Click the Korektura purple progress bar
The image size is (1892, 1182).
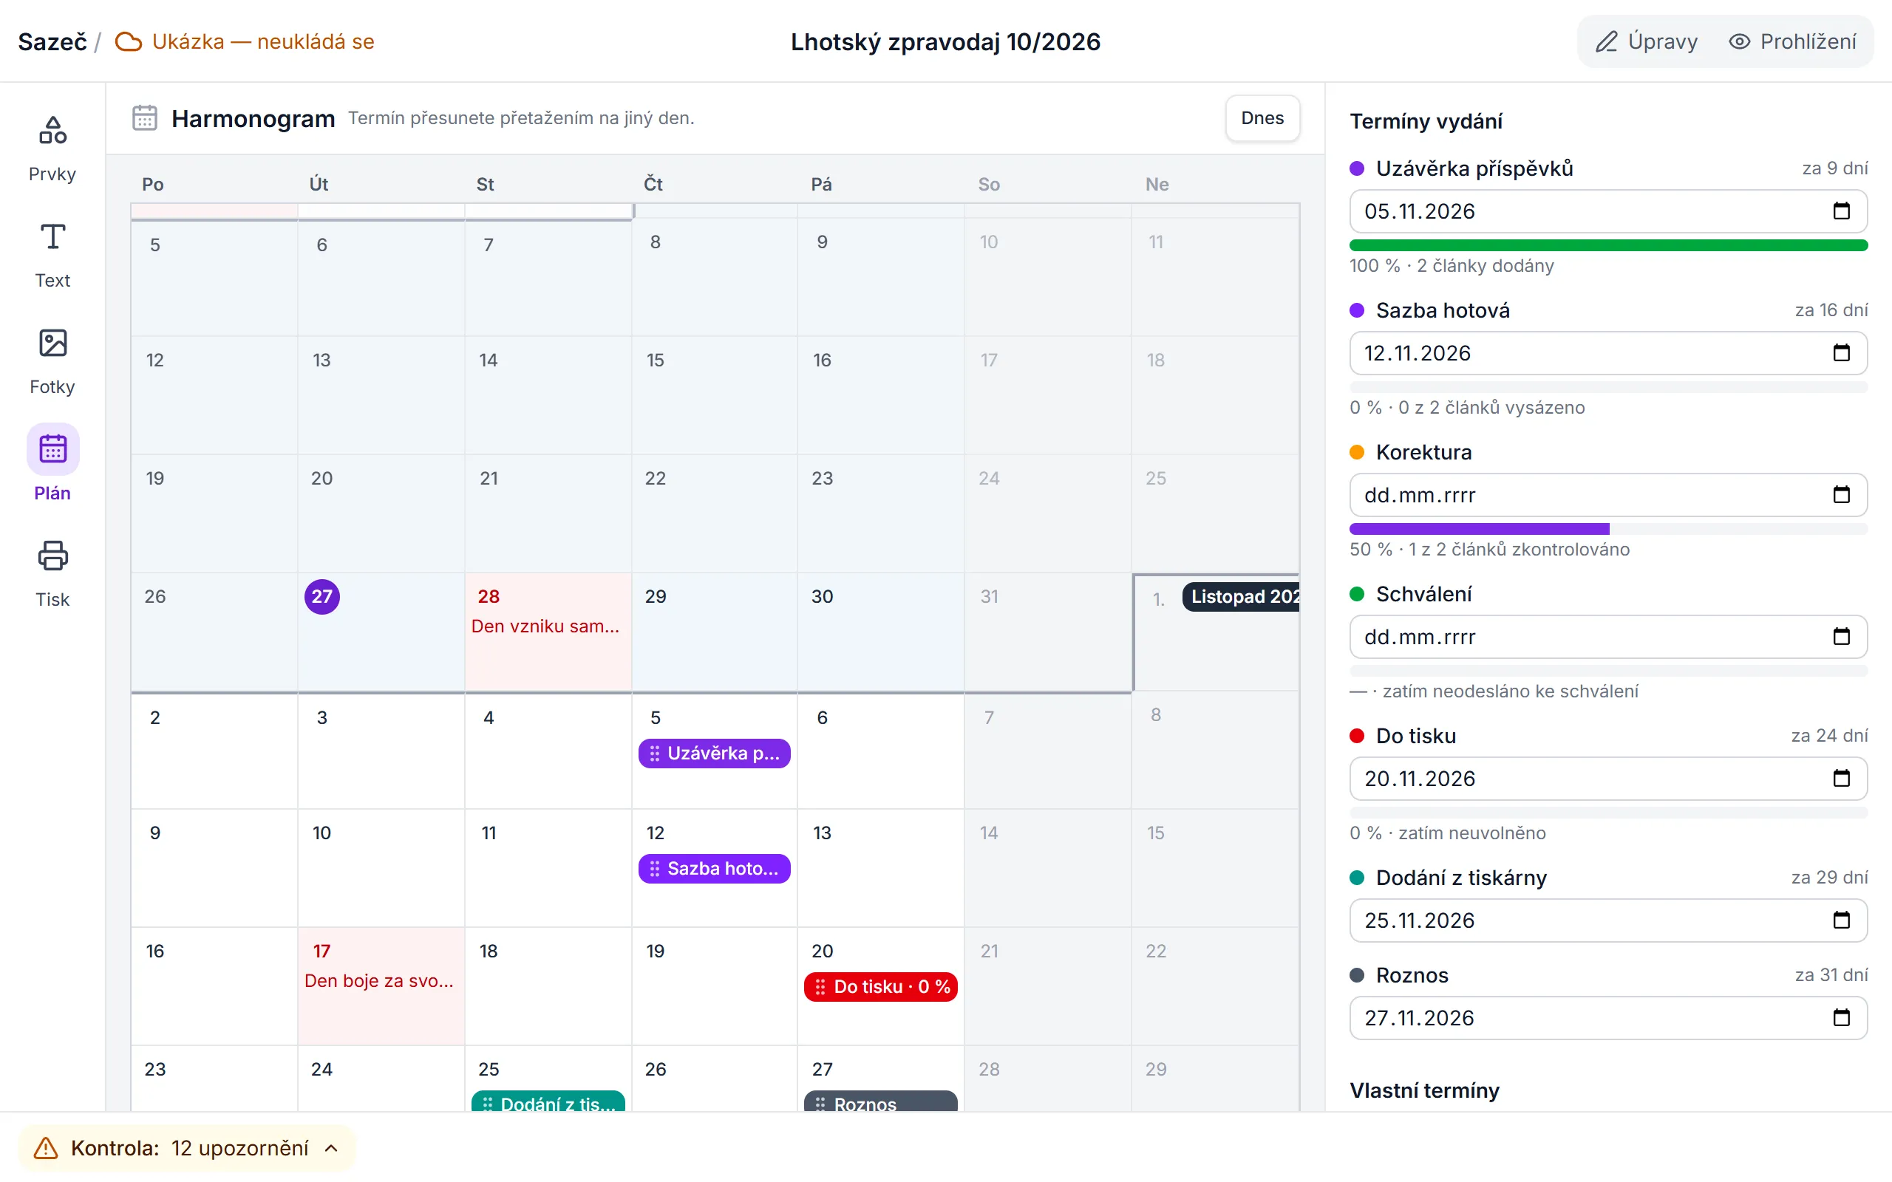tap(1479, 529)
